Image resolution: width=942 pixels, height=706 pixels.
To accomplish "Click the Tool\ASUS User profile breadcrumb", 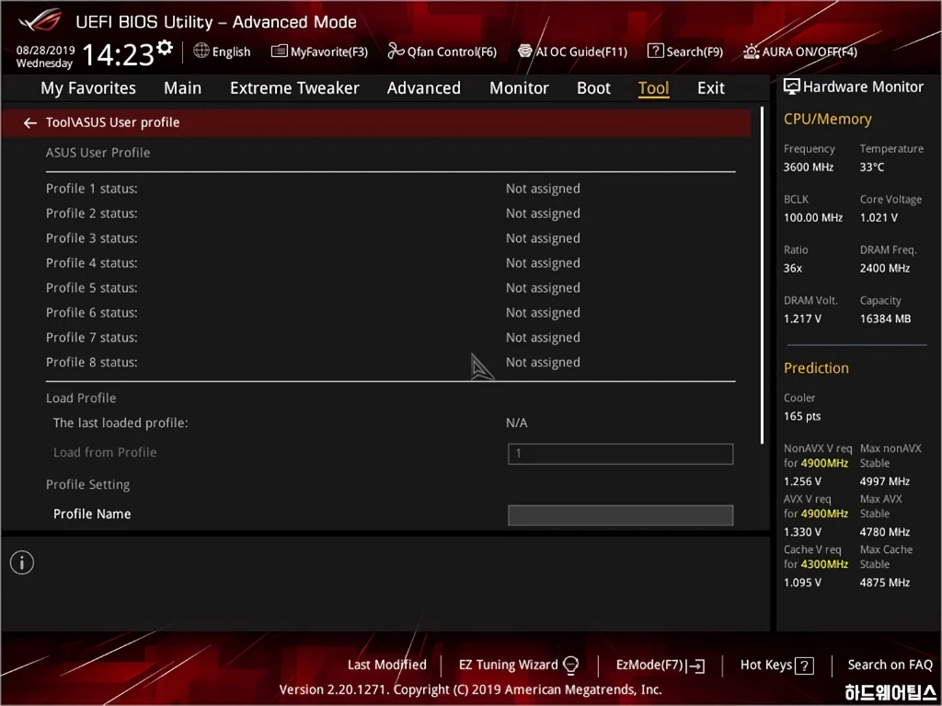I will 113,122.
